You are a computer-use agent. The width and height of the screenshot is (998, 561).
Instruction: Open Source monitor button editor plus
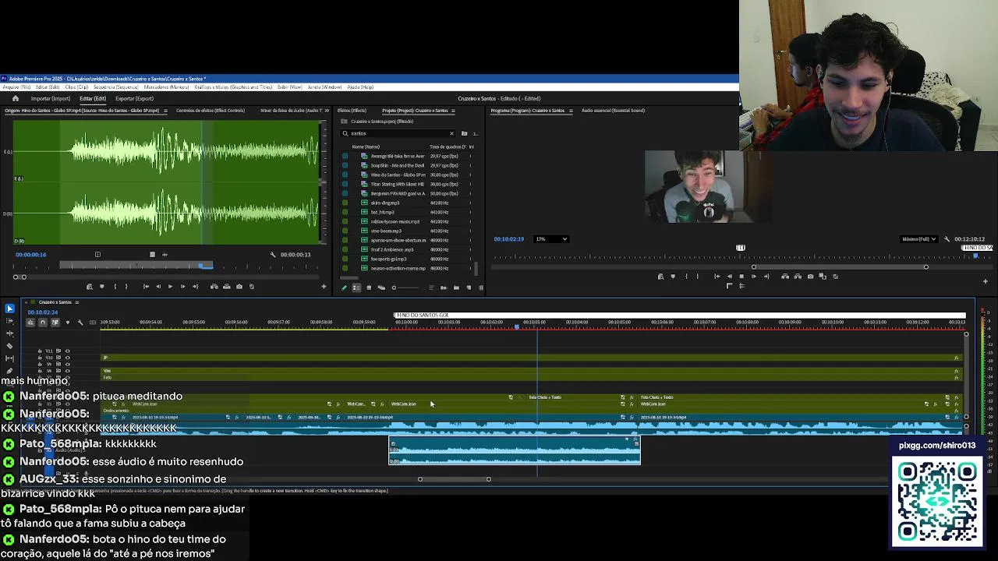tap(324, 287)
